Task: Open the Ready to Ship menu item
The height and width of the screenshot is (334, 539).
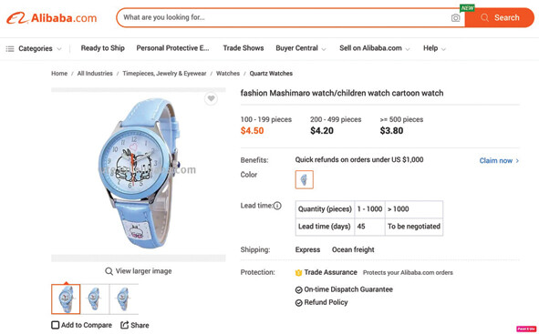Action: 103,48
